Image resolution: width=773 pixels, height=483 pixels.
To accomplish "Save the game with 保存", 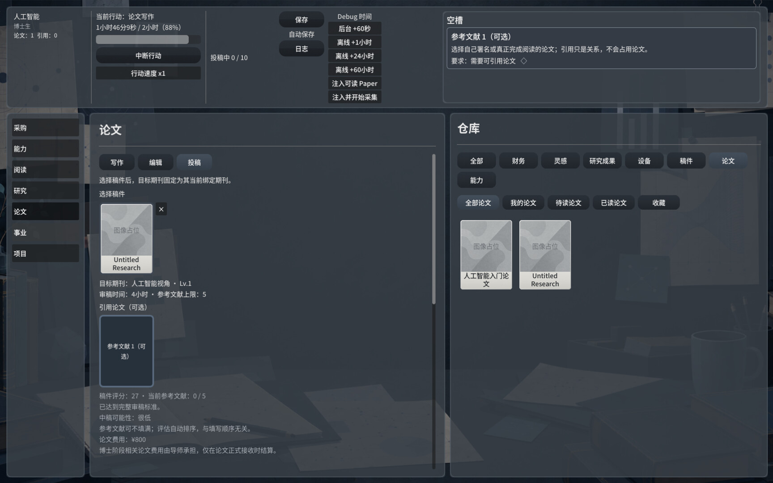I will click(x=302, y=20).
